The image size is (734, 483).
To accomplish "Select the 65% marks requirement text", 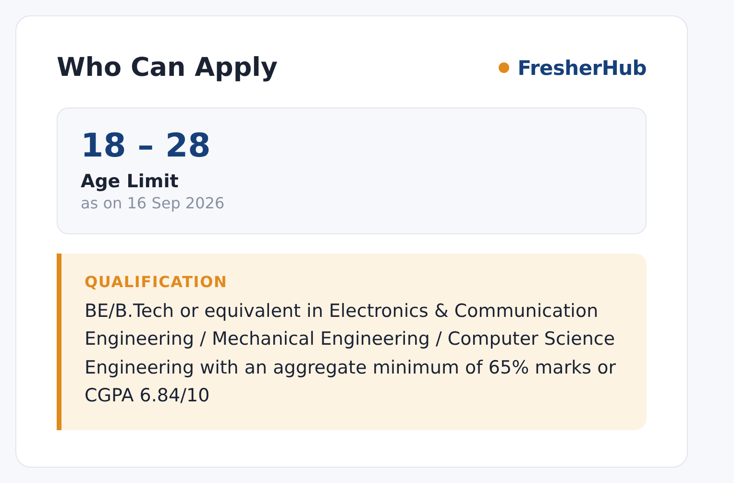I will tap(540, 367).
